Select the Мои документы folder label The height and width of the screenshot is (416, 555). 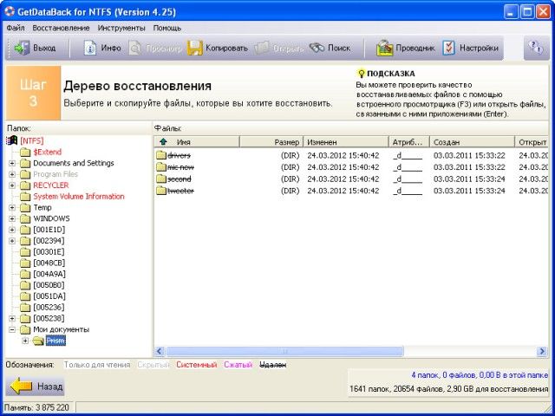pyautogui.click(x=62, y=329)
